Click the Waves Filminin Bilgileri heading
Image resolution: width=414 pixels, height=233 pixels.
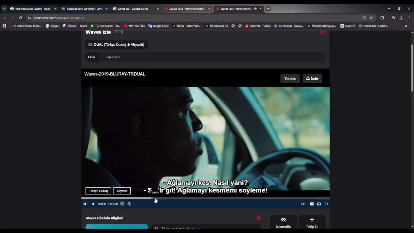[104, 218]
